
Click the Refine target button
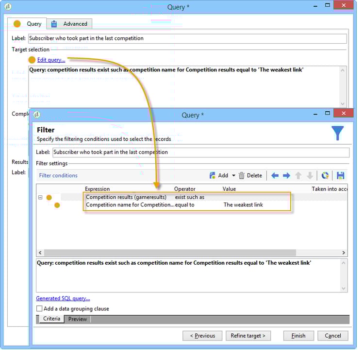coord(248,336)
